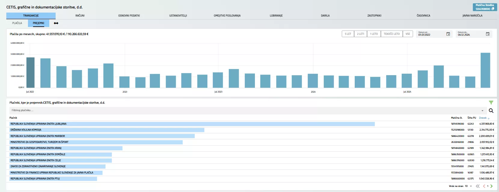Click the magnifier search icon
This screenshot has width=499, height=192.
(491, 111)
